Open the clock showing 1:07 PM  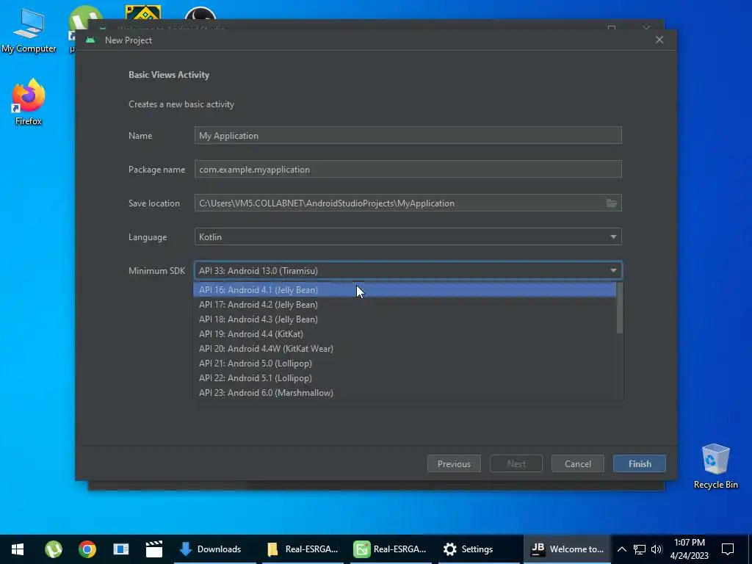pyautogui.click(x=689, y=549)
